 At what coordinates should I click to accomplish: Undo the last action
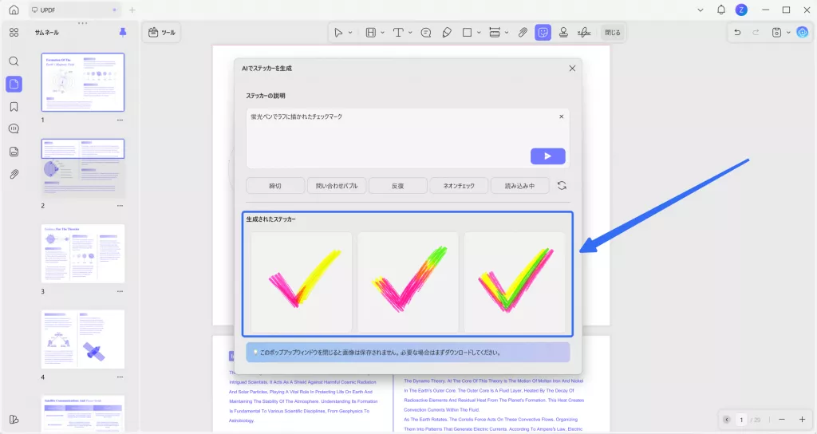pos(737,32)
